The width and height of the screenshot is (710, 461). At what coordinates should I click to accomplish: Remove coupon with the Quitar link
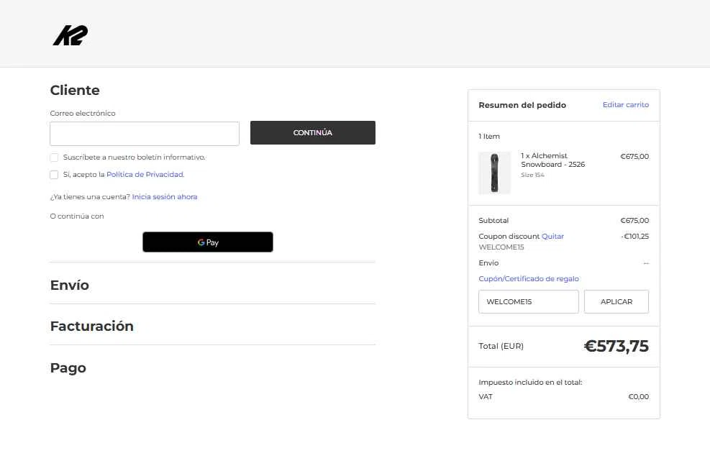point(553,236)
